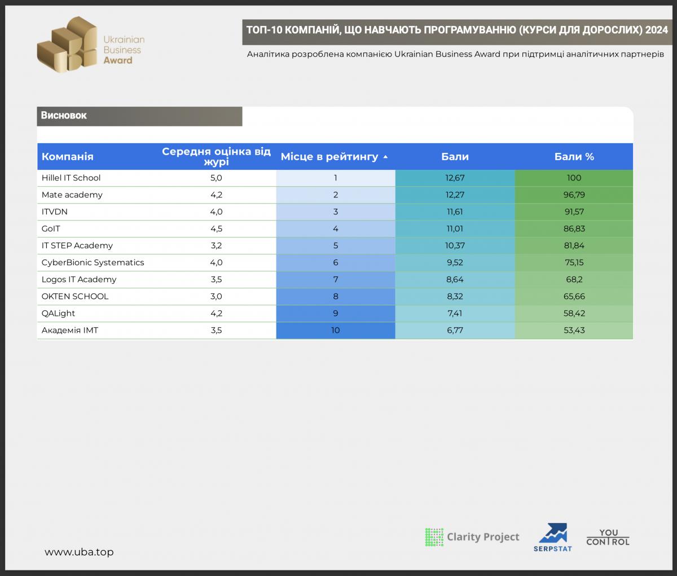Click the 12,67 points cell
The image size is (677, 576).
coord(455,178)
